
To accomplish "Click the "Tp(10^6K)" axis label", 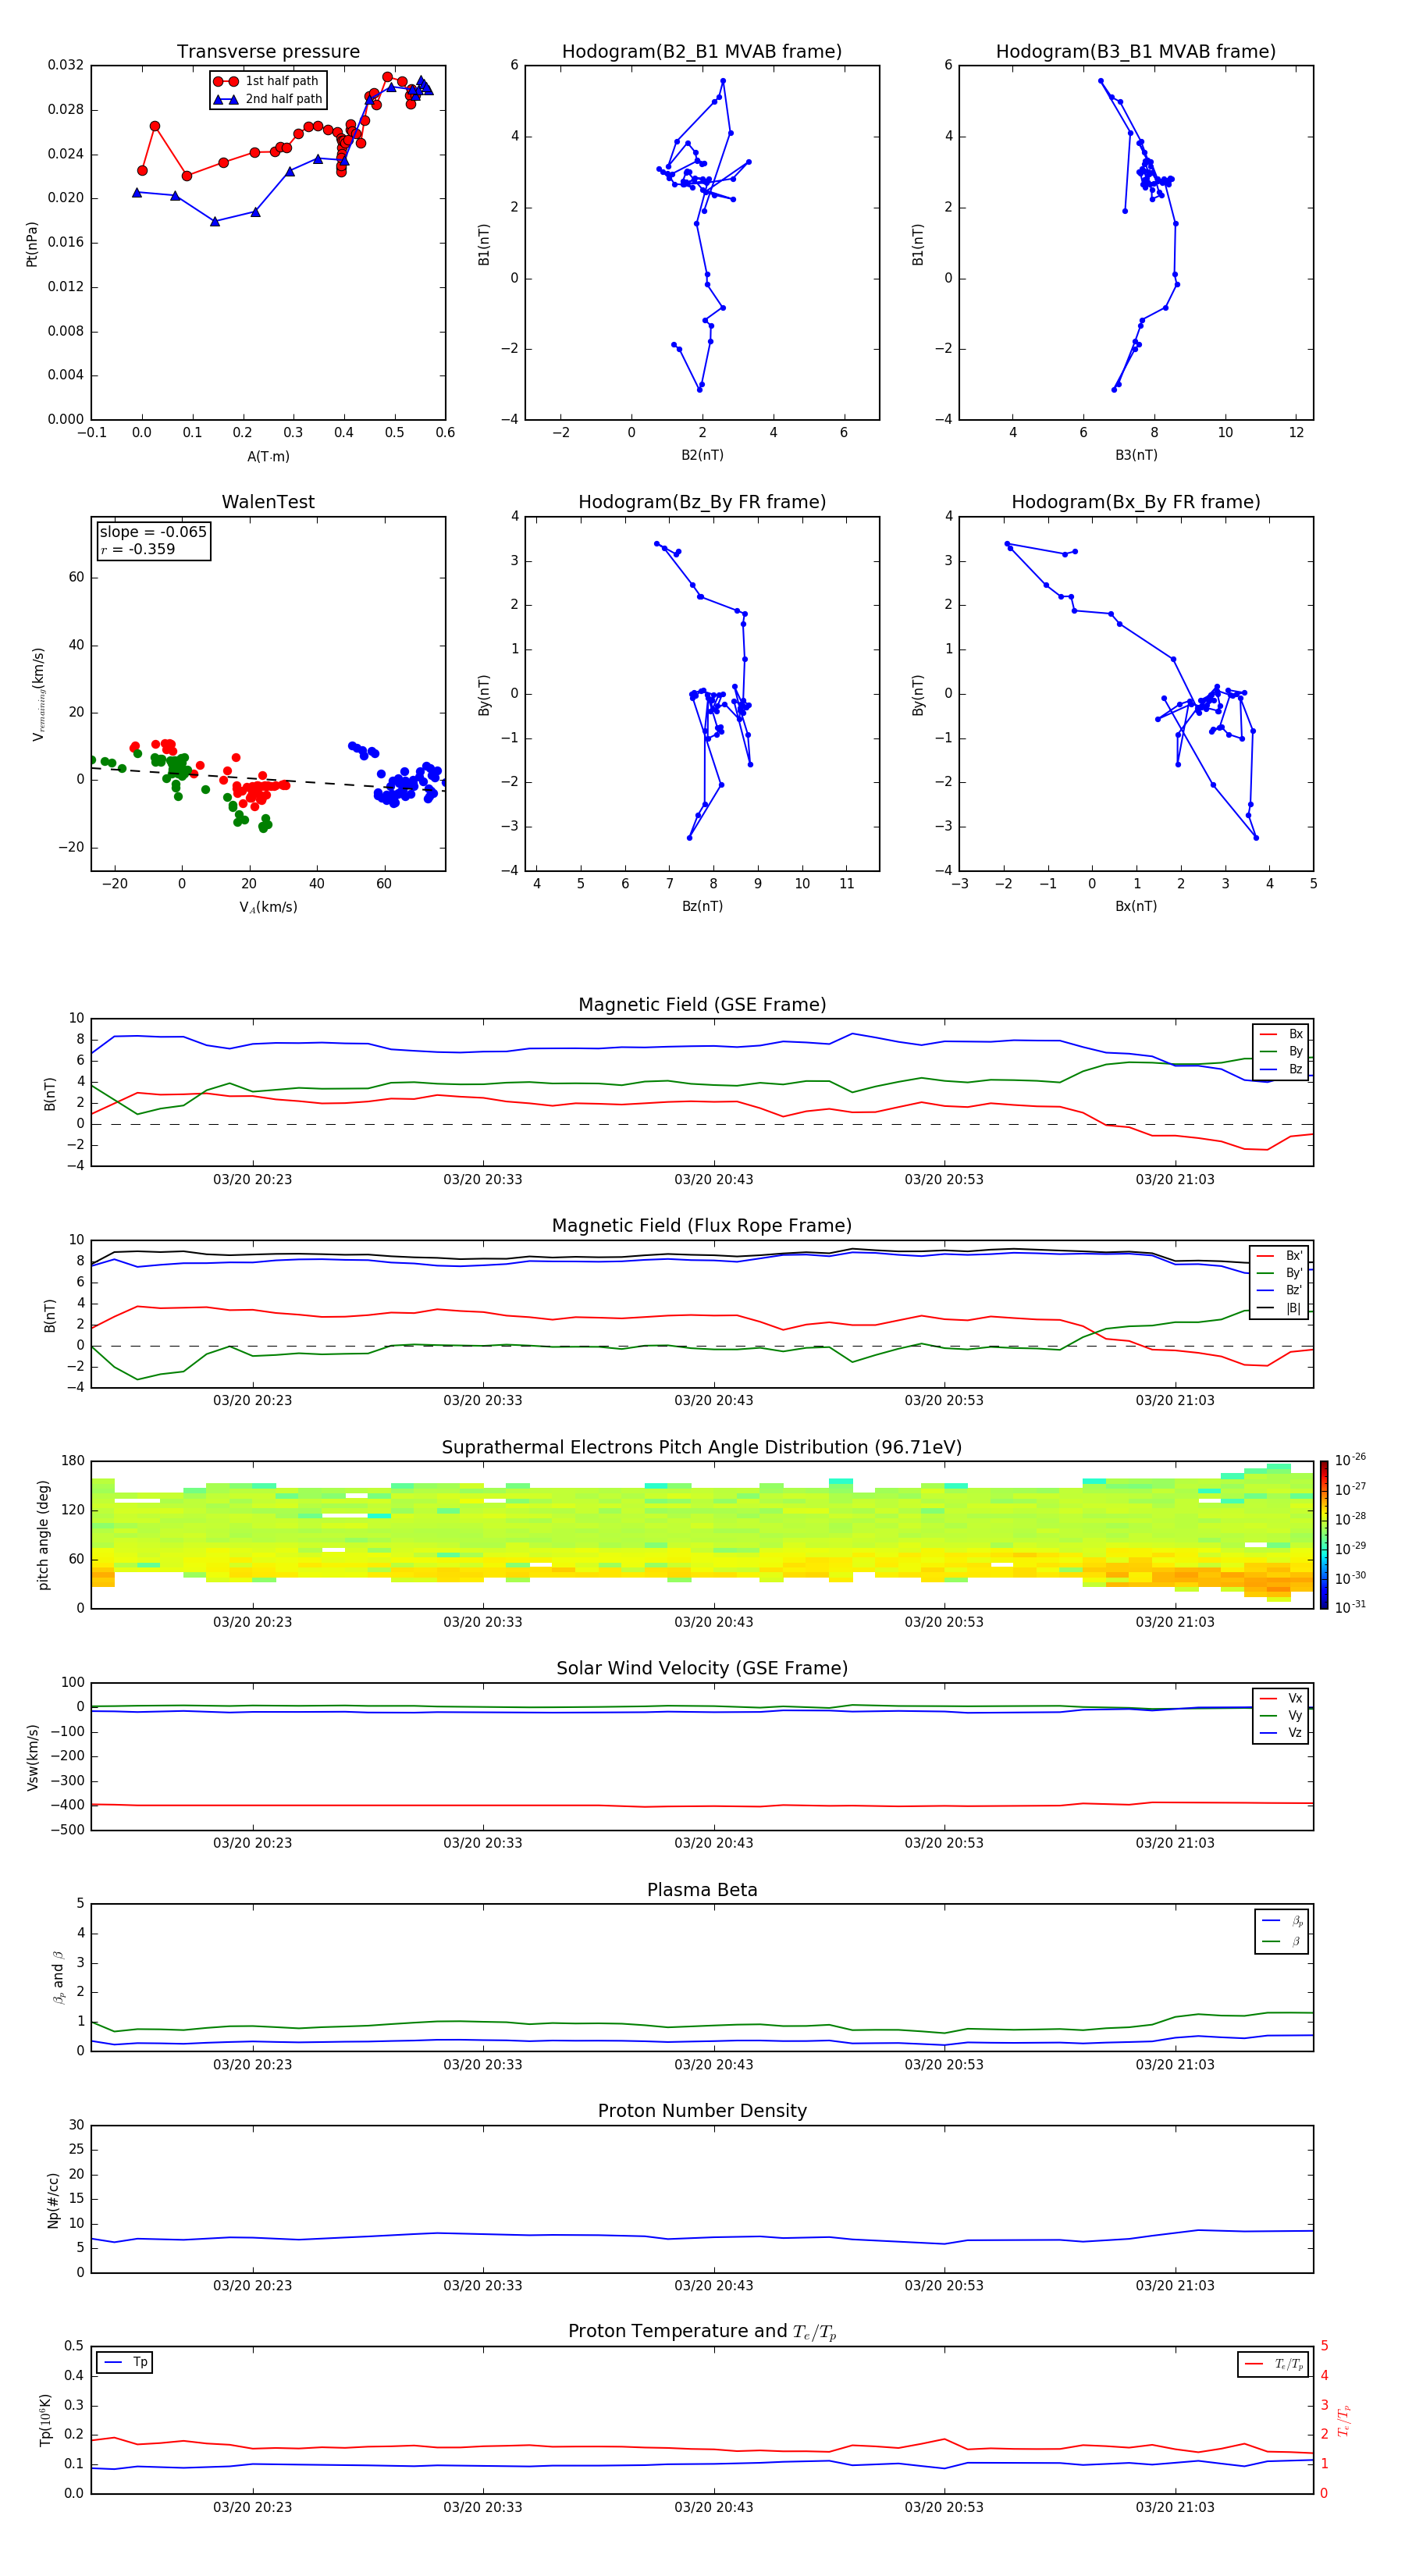I will click(x=45, y=2420).
